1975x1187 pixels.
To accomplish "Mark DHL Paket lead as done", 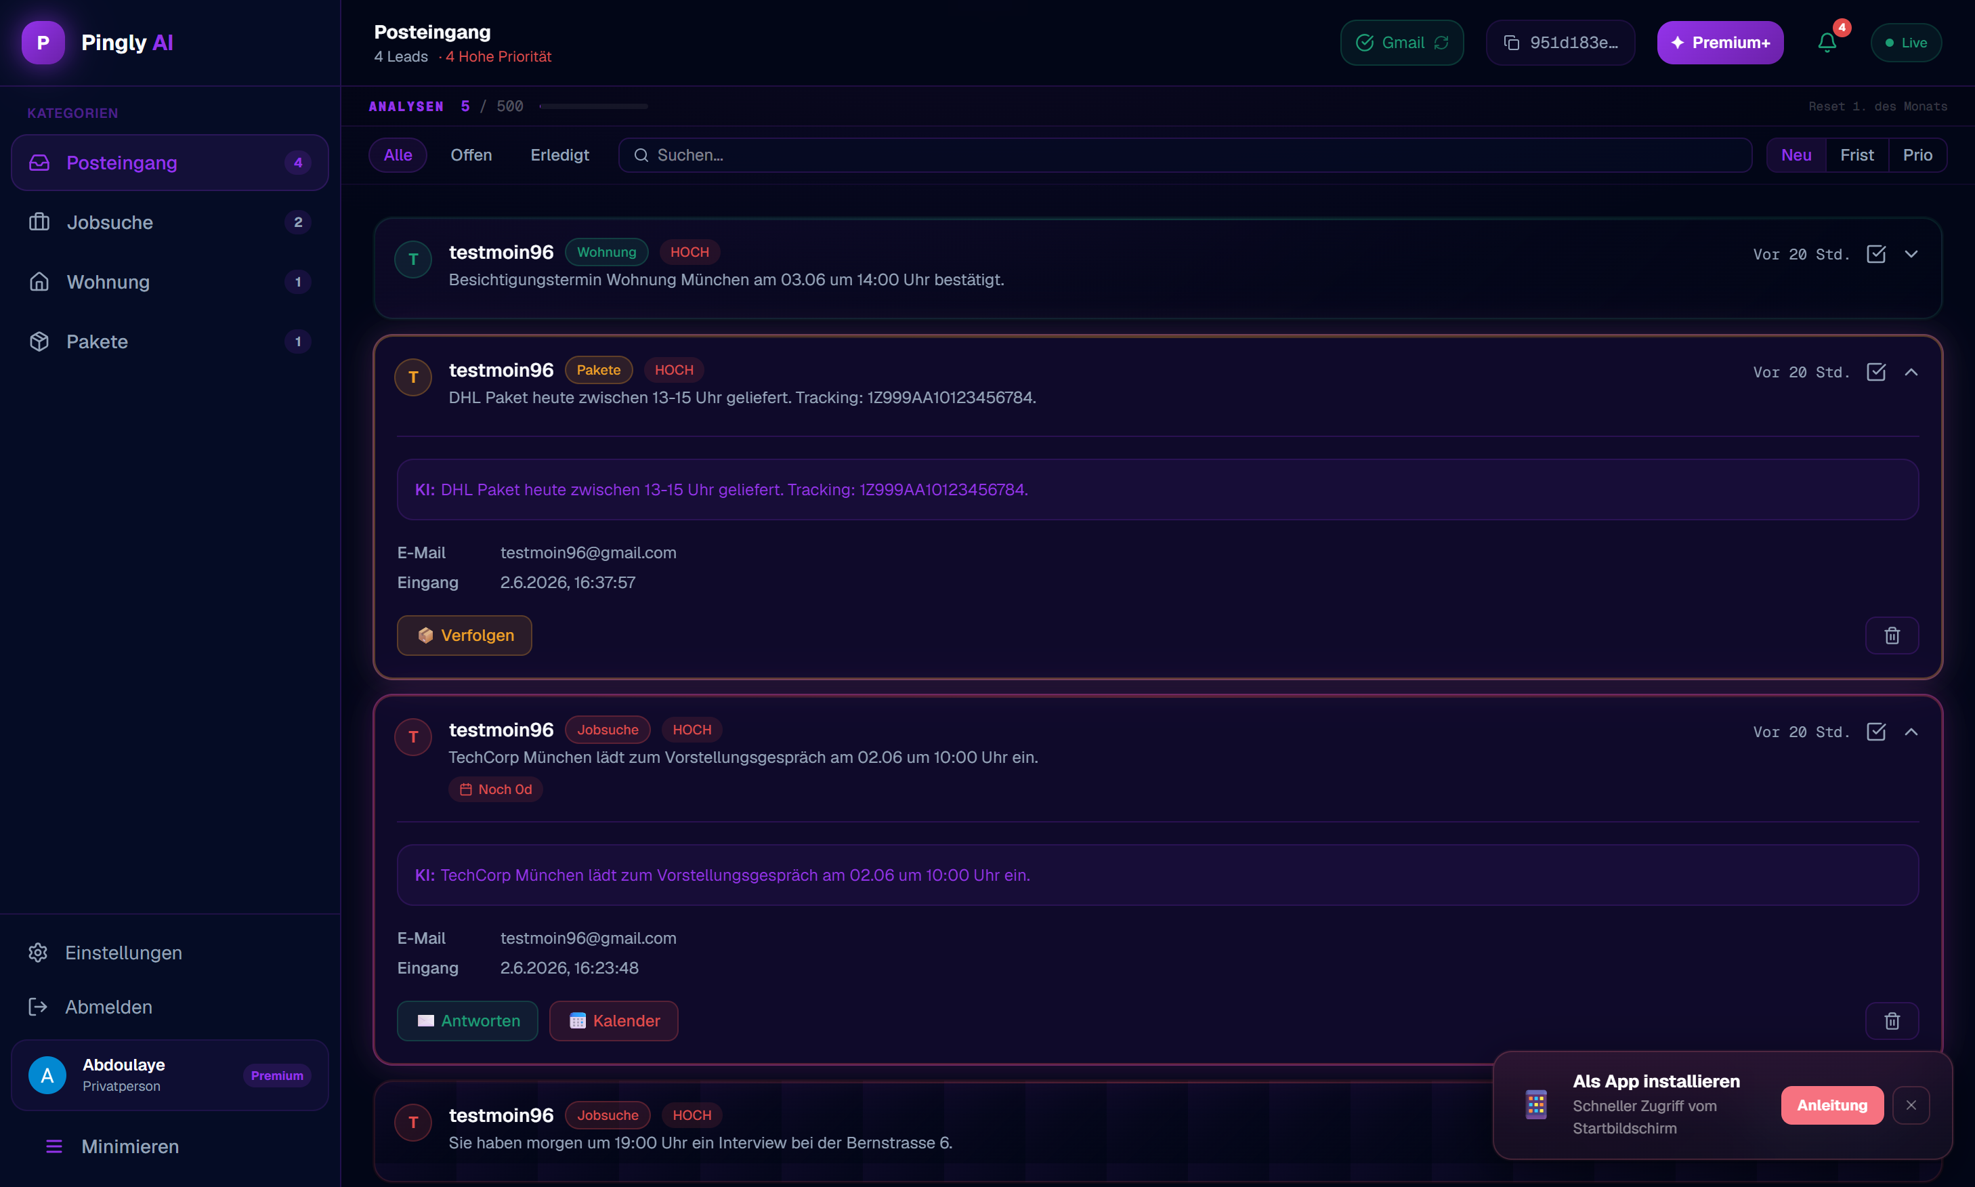I will pyautogui.click(x=1876, y=372).
